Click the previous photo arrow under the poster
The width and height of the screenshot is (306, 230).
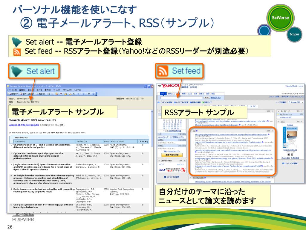click(289, 155)
